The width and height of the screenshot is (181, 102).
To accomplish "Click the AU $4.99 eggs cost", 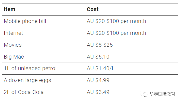I will [x=98, y=80].
